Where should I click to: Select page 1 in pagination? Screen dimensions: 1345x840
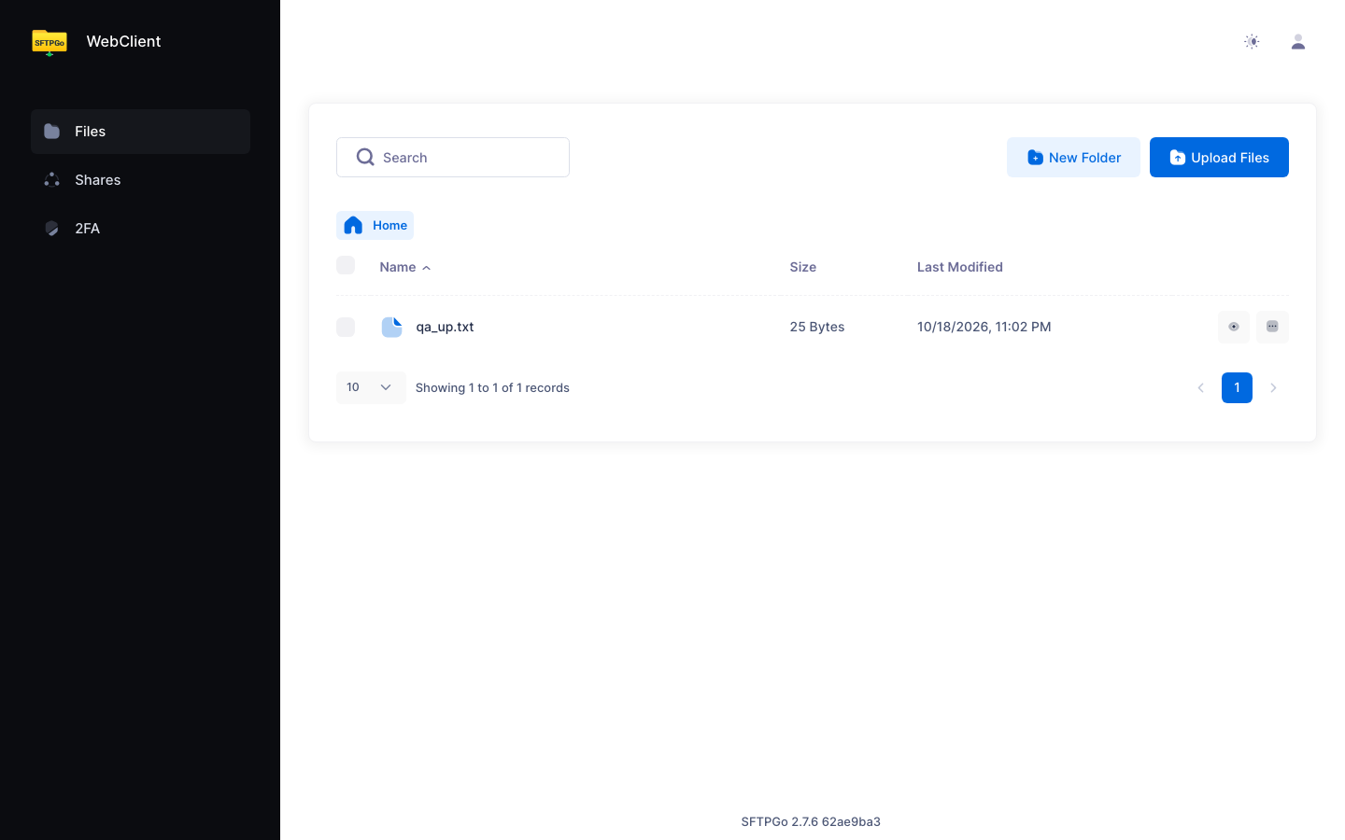click(1237, 387)
